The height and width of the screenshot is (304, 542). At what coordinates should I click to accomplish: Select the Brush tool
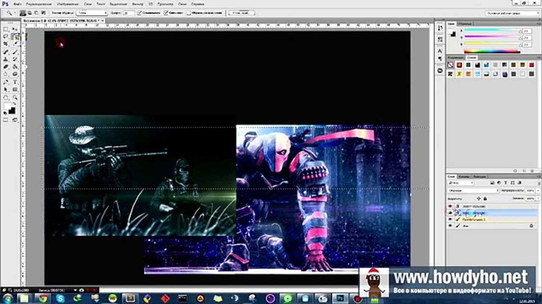coord(15,52)
